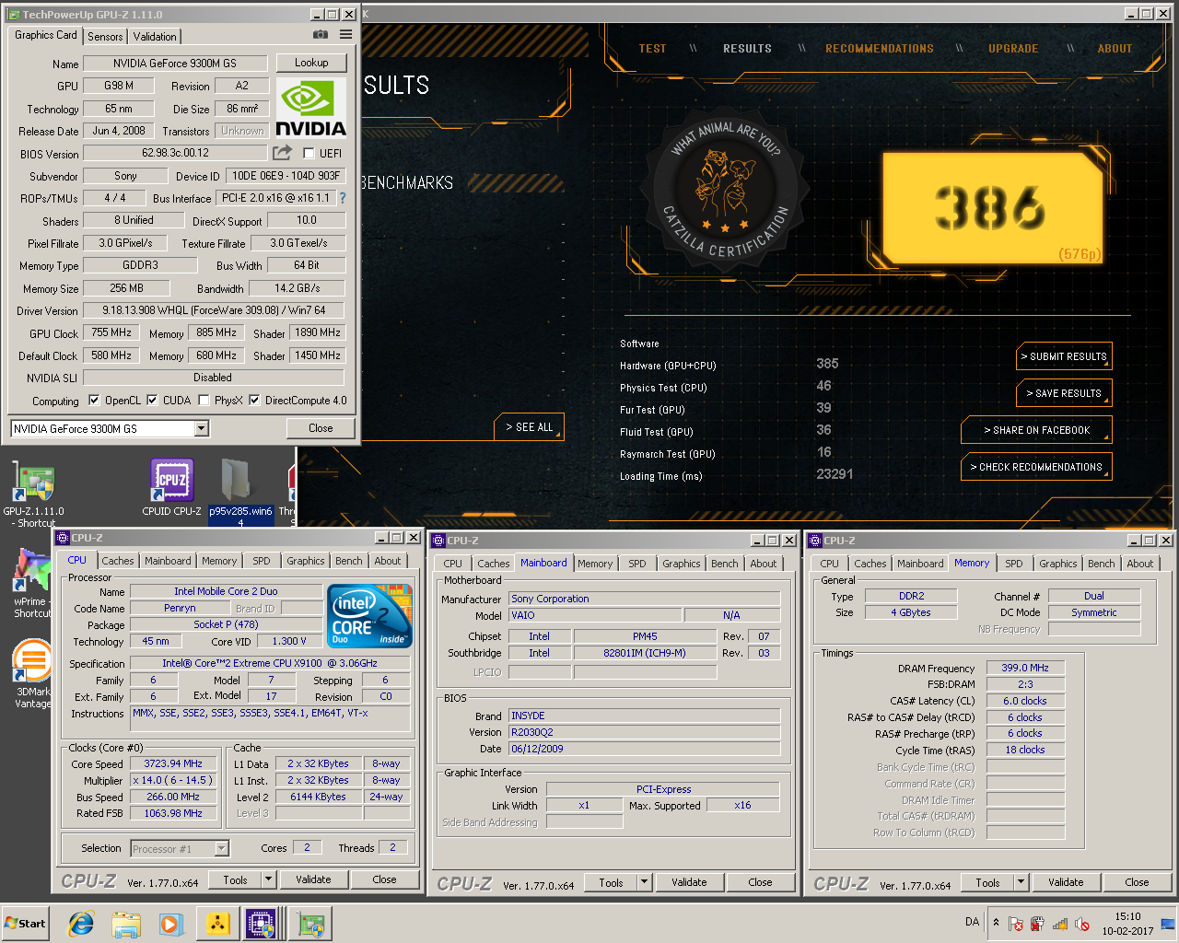1179x943 pixels.
Task: Open the GPU selection dropdown in GPU-Z
Action: pyautogui.click(x=201, y=428)
